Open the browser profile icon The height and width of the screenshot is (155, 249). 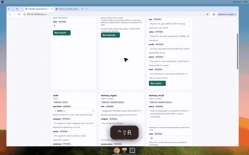coord(214,14)
